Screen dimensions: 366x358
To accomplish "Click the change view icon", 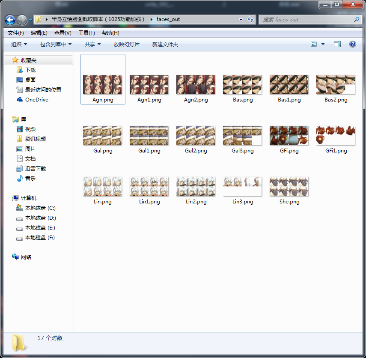I will pyautogui.click(x=314, y=44).
